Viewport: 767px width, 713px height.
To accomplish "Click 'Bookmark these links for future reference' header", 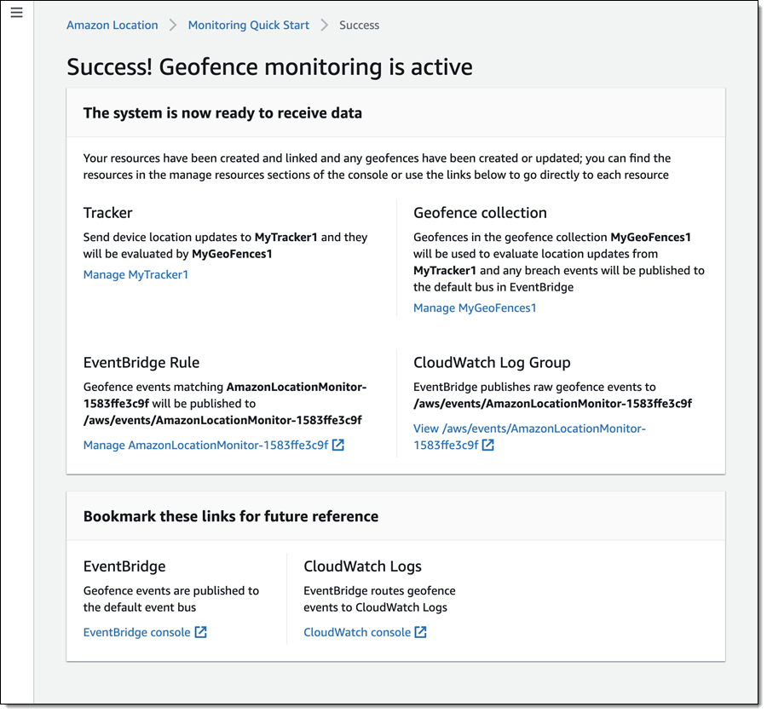I will [x=231, y=516].
